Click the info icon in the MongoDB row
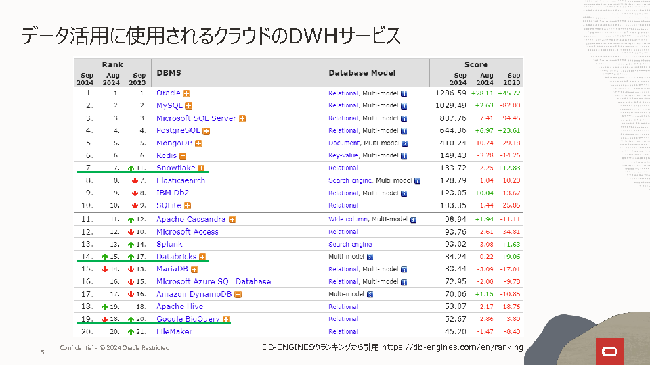 pyautogui.click(x=405, y=143)
